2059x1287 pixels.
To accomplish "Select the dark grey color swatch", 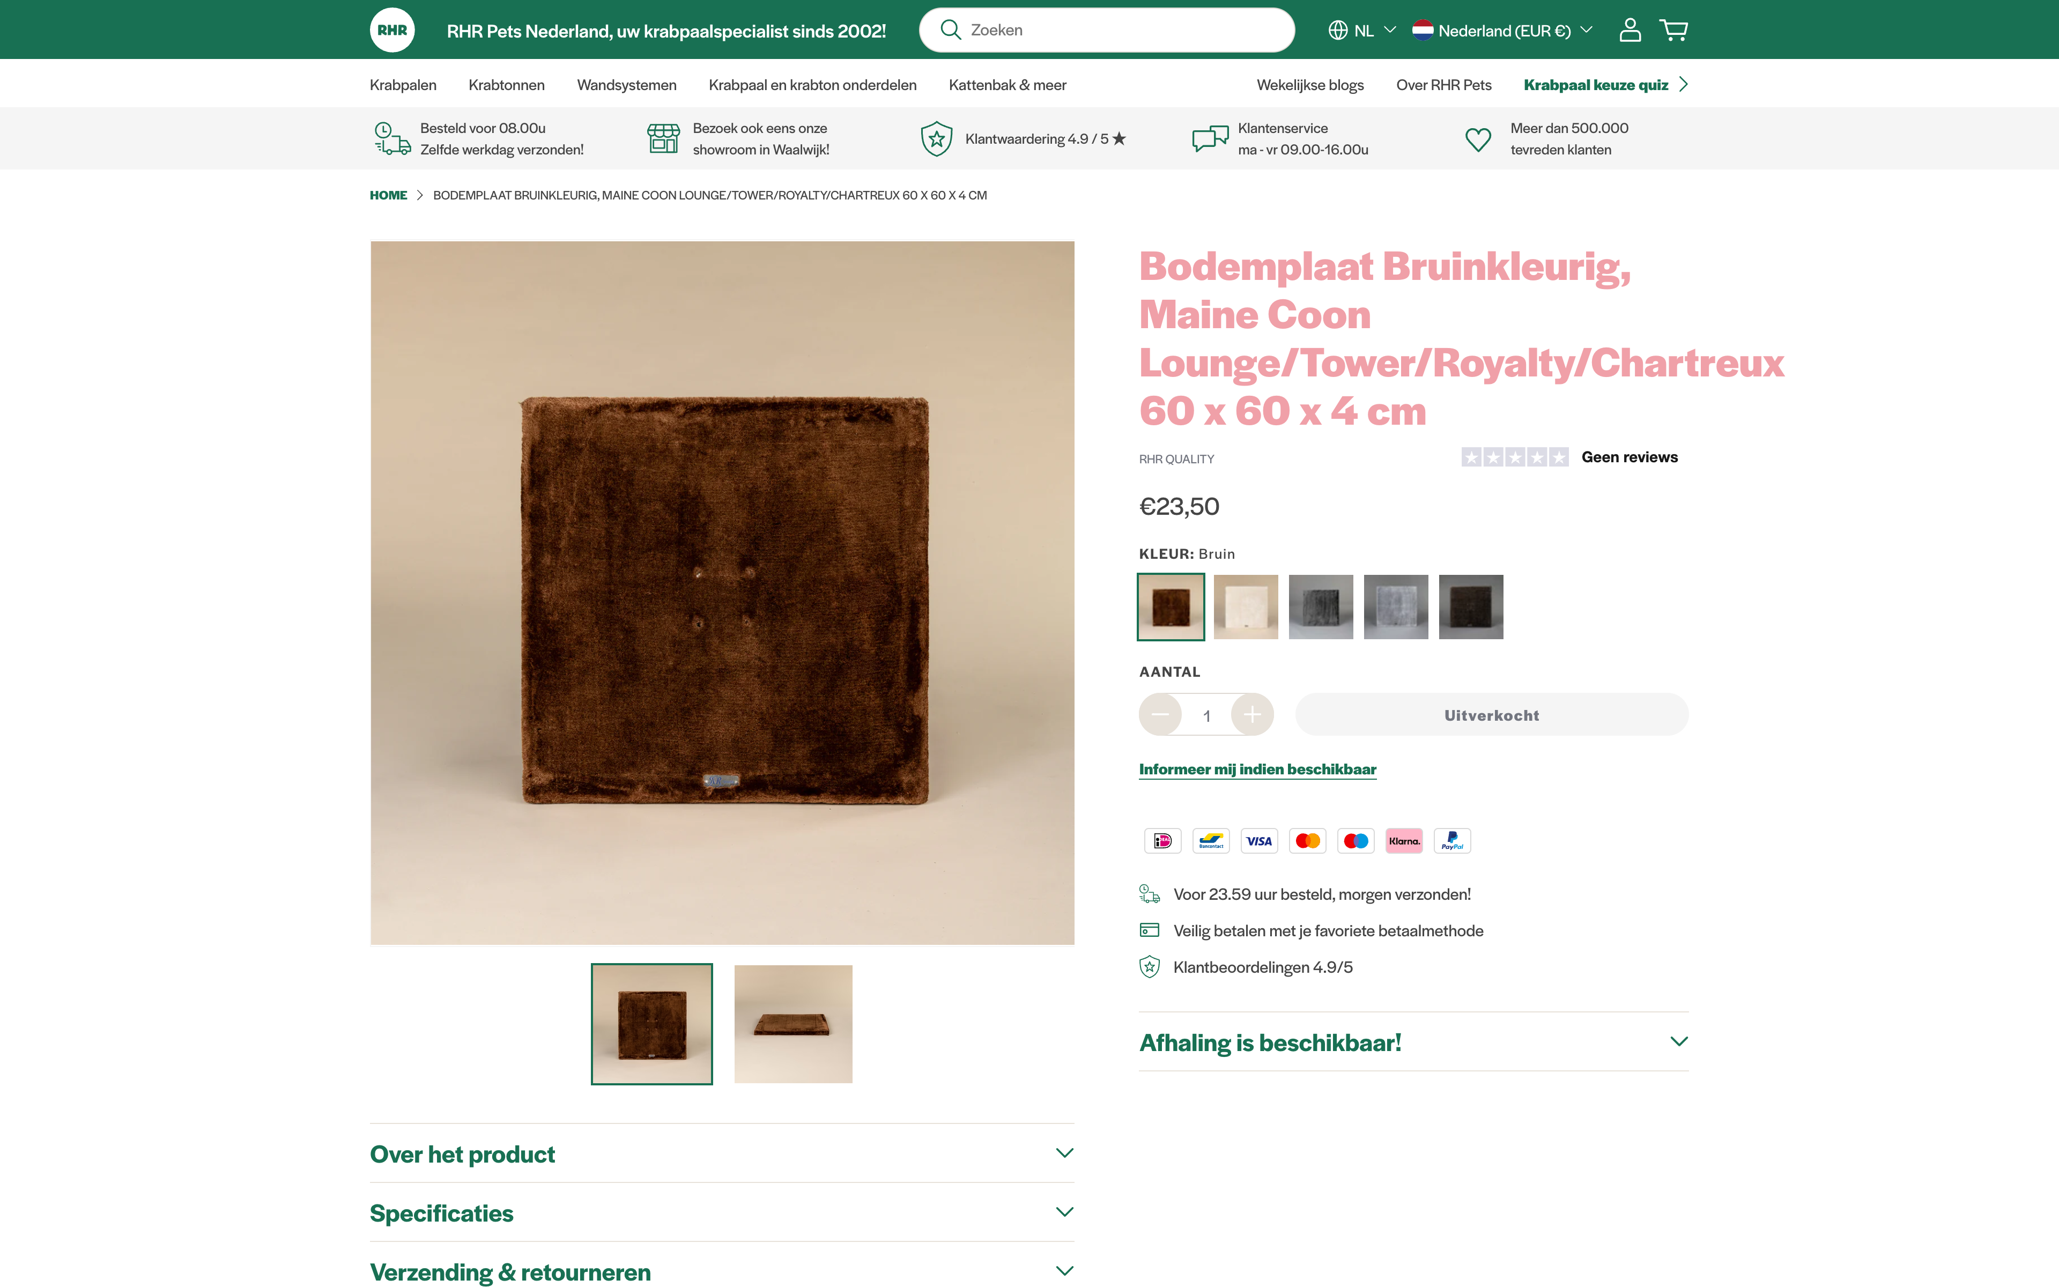I will [1321, 607].
